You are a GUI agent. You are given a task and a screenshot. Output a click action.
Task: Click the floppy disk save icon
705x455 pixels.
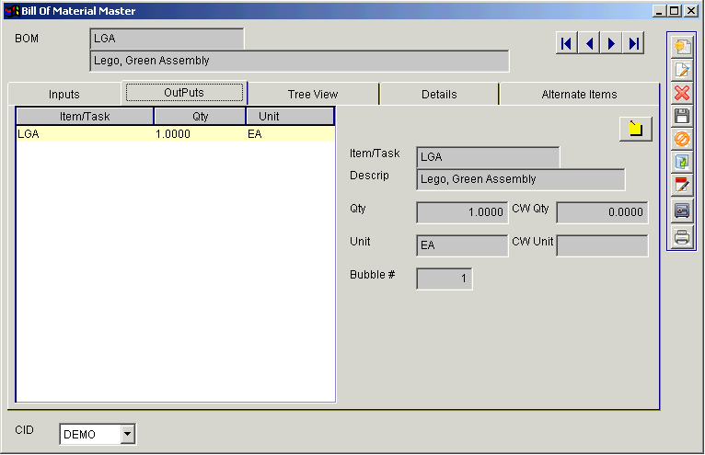pyautogui.click(x=682, y=116)
